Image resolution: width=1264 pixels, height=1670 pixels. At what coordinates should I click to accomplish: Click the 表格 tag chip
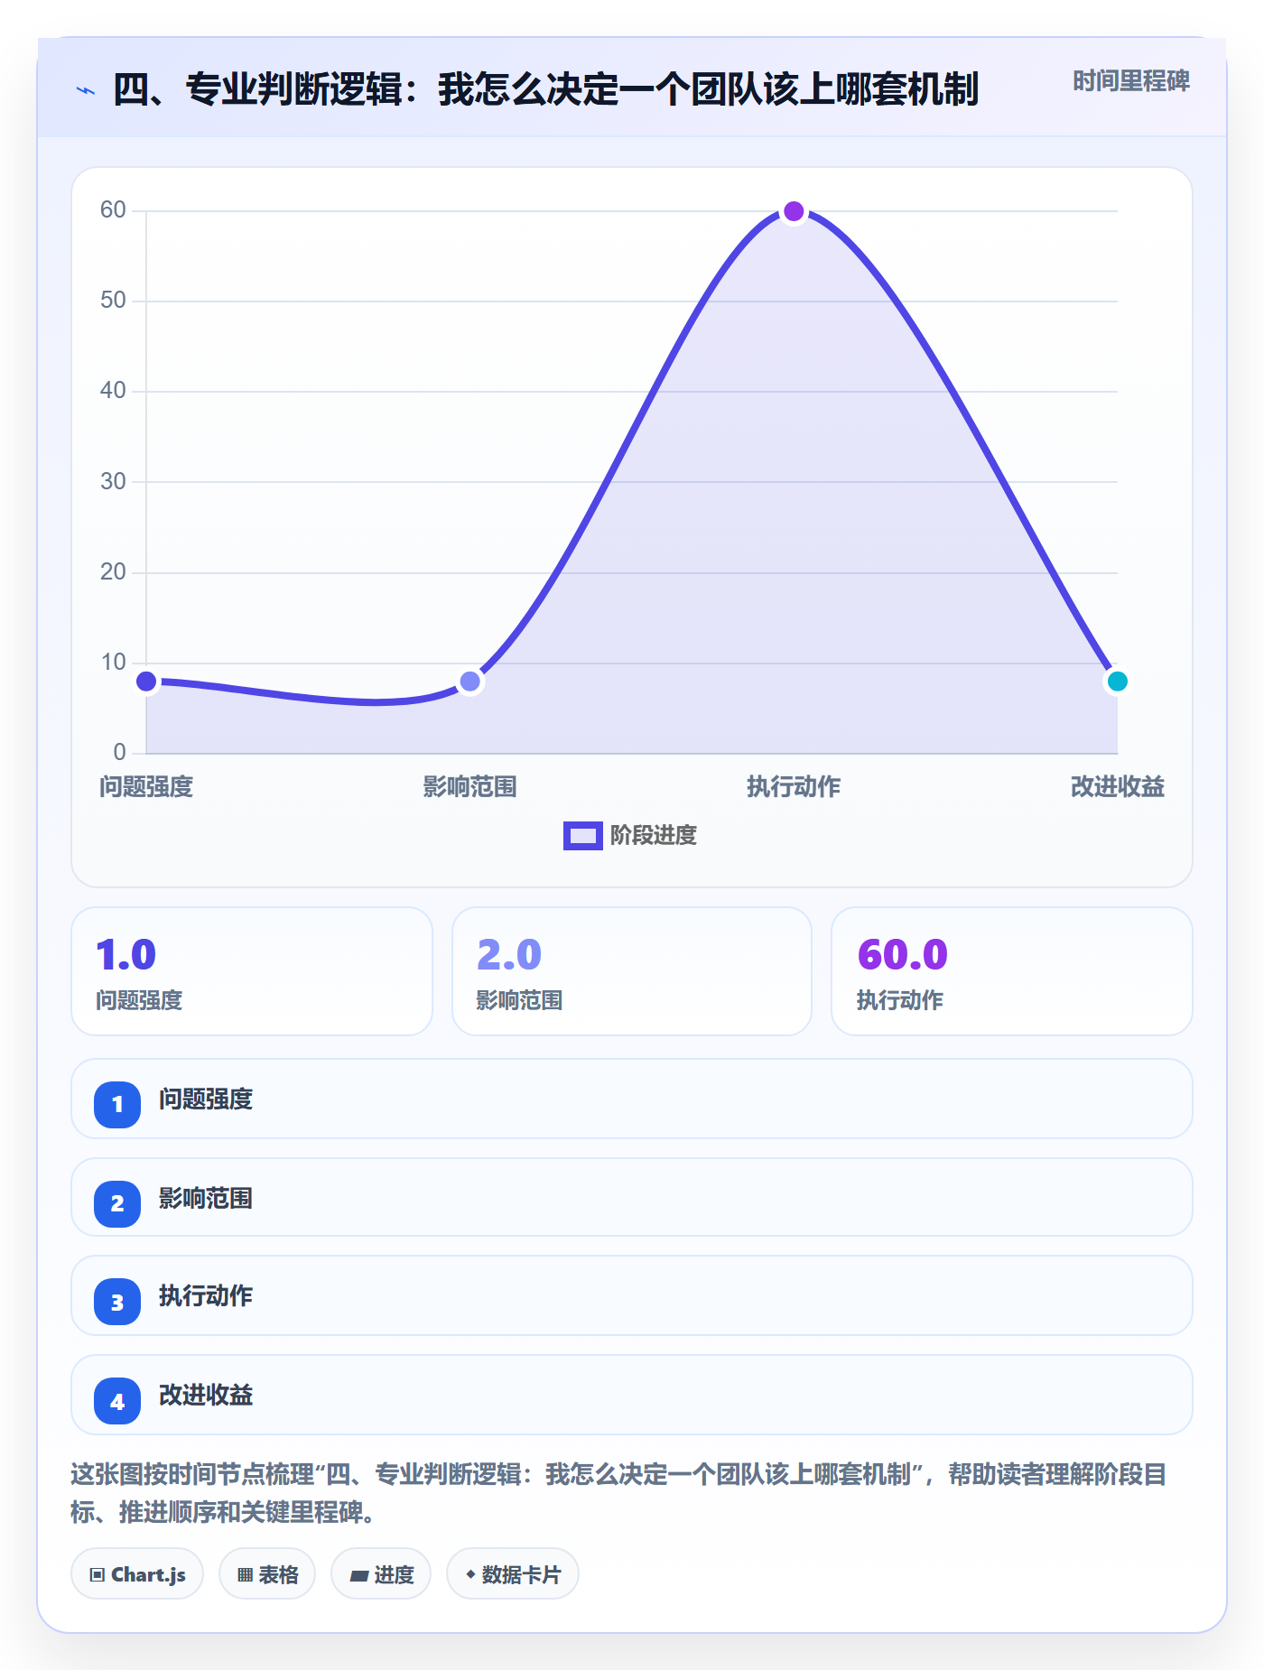[267, 1574]
